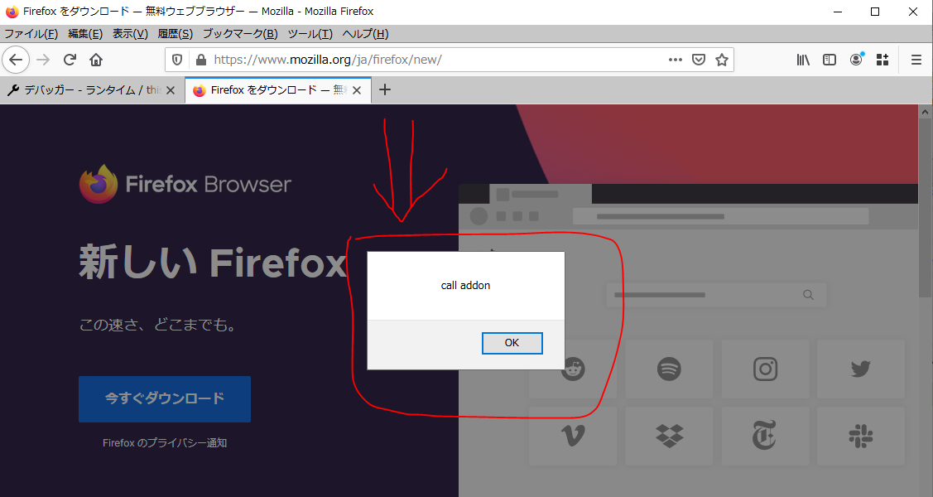Click the Back navigation arrow
Screen dimensions: 933x497
point(16,60)
